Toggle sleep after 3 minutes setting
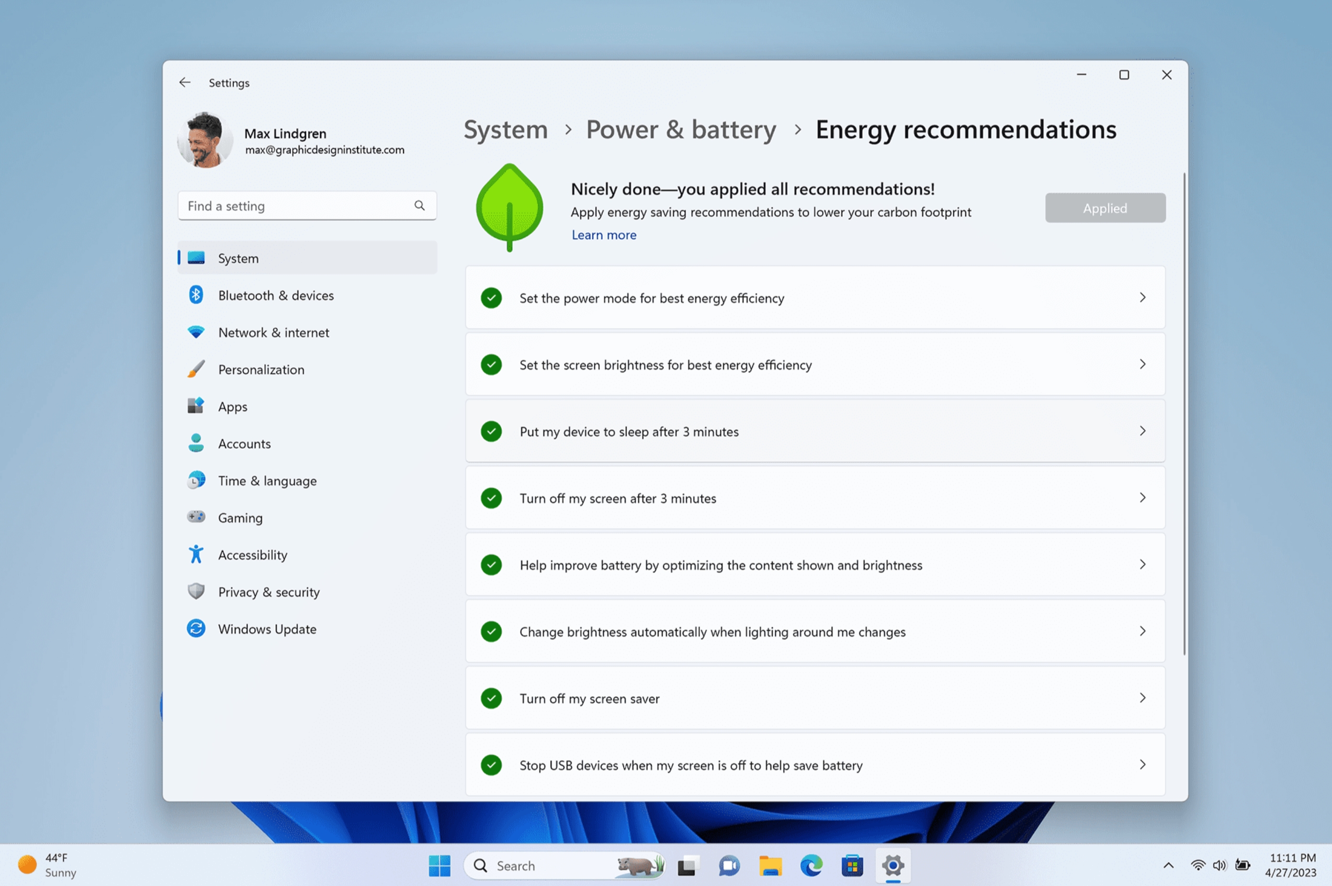Viewport: 1332px width, 886px height. (493, 431)
